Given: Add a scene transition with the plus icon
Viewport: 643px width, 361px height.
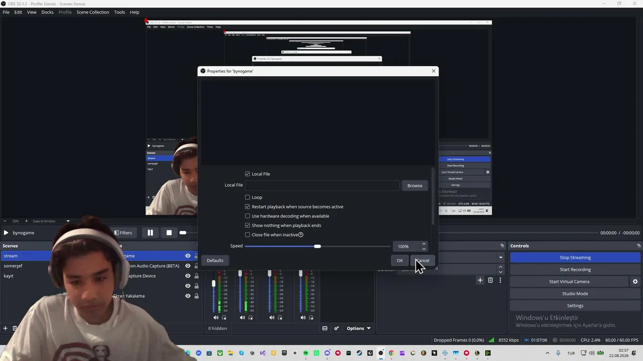Looking at the screenshot, I should 480,280.
